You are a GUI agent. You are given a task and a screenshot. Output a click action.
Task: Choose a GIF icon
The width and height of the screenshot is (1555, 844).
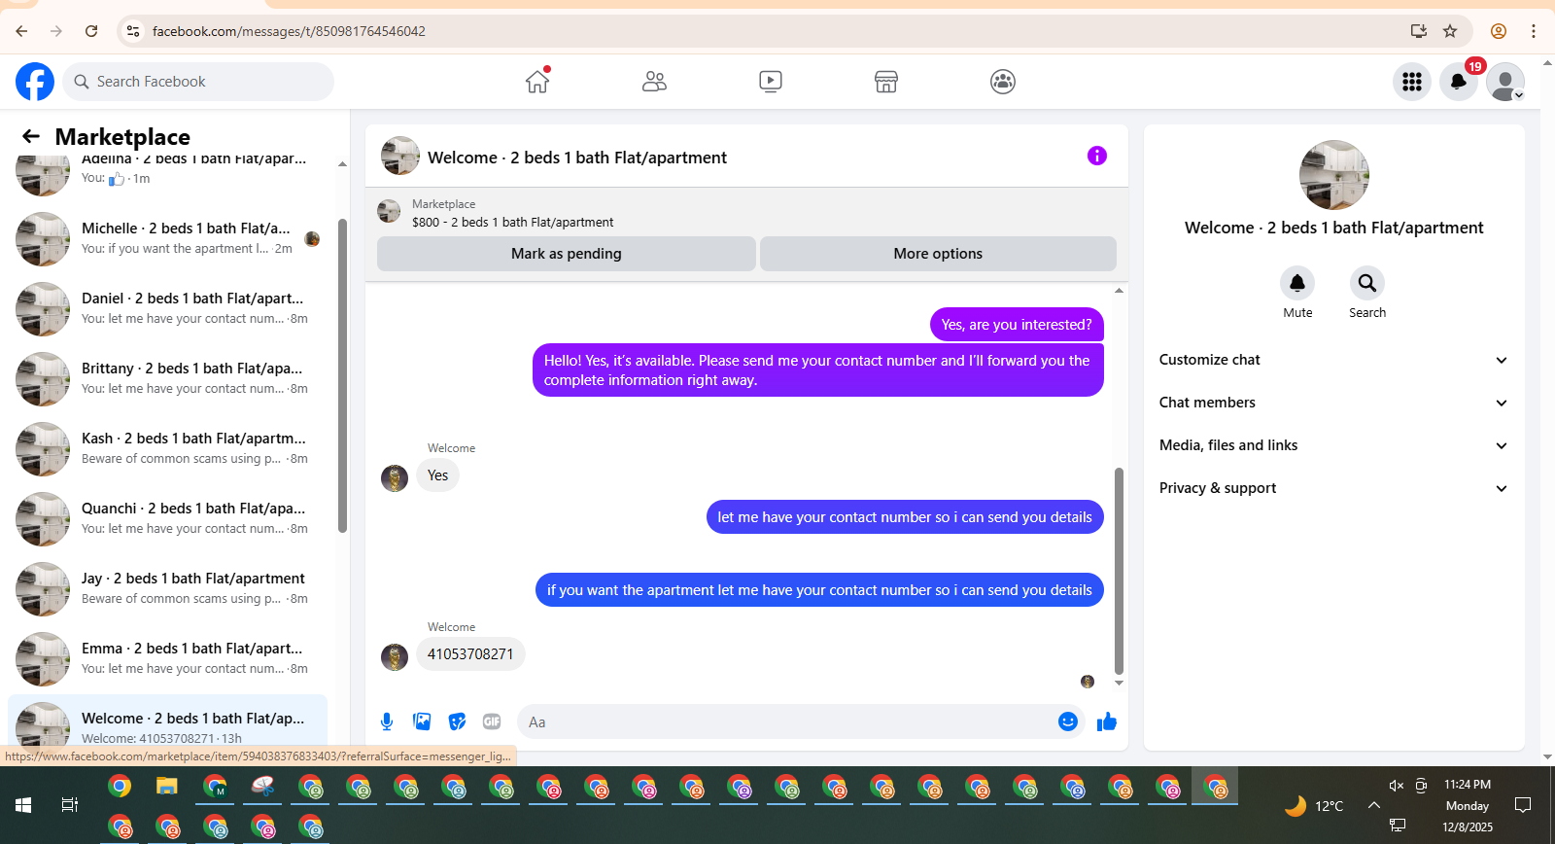click(492, 721)
